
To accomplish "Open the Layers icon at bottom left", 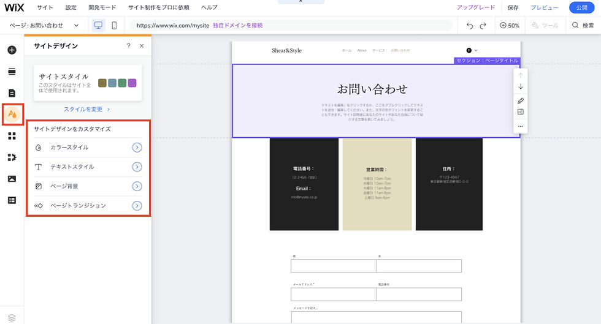I will (x=12, y=317).
